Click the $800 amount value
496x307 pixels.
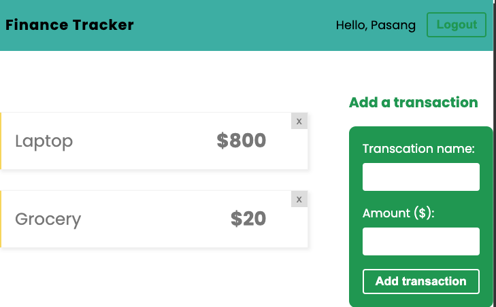click(x=242, y=141)
